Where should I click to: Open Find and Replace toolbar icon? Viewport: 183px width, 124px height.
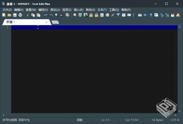(x=62, y=15)
